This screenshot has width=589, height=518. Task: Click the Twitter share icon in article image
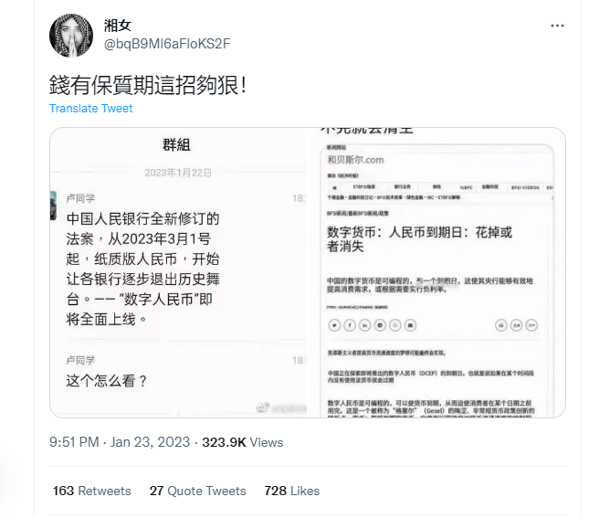[x=334, y=325]
